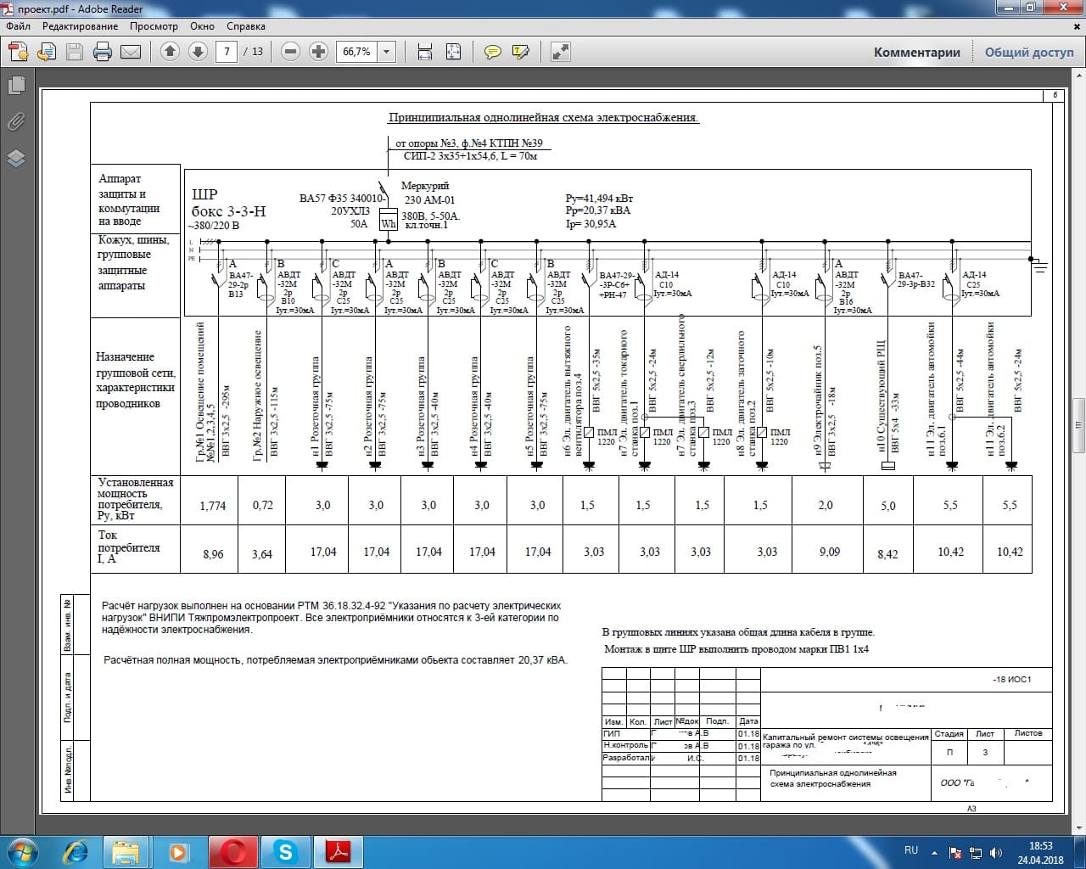
Task: Open the Просмотр menu
Action: point(154,26)
